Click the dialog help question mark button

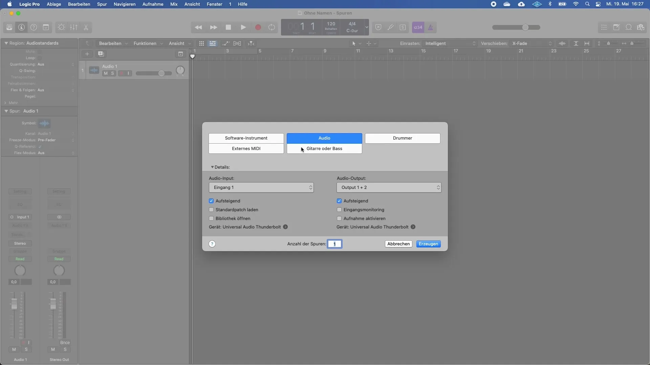(212, 244)
